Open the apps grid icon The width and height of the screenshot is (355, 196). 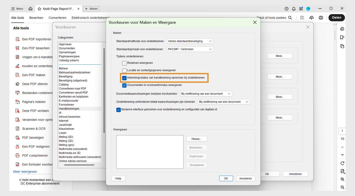[301, 9]
